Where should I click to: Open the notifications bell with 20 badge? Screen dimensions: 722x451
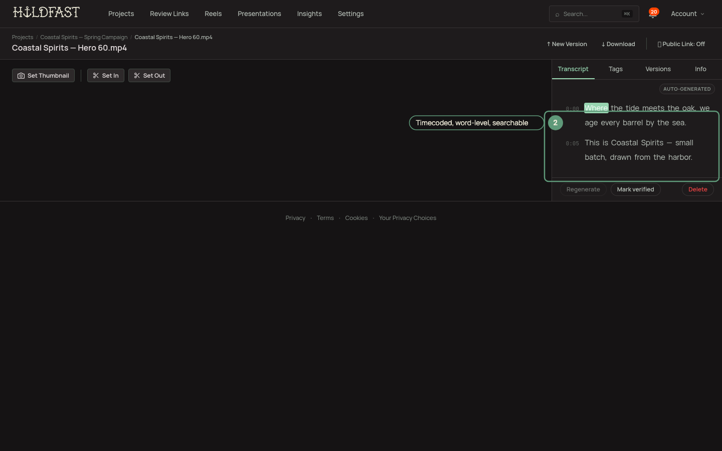pyautogui.click(x=653, y=14)
